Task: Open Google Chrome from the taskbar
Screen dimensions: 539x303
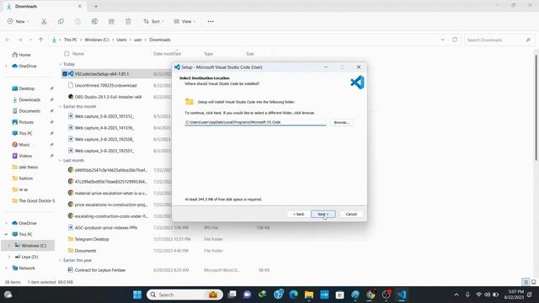Action: [x=371, y=295]
